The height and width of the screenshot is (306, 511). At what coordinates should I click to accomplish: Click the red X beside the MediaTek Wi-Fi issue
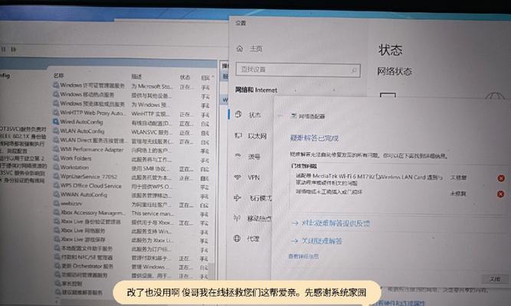click(501, 178)
